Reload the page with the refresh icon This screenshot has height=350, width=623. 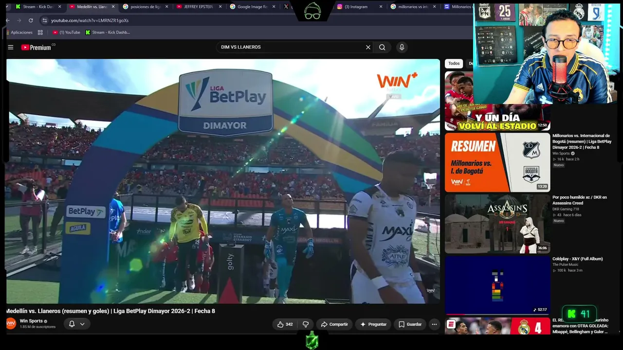point(31,20)
